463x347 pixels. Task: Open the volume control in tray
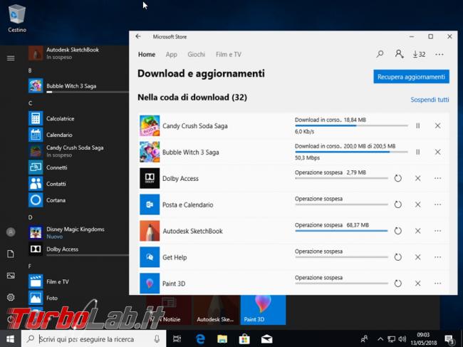[402, 339]
